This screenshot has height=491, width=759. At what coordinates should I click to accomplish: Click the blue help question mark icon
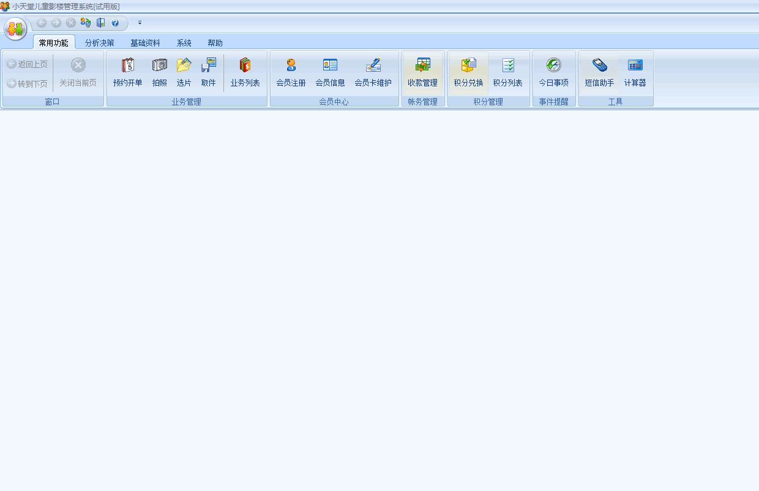(115, 23)
